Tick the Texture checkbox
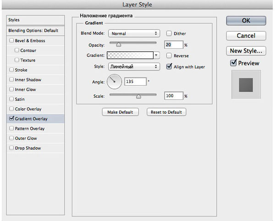Screen dimensions: 275x221 point(17,60)
